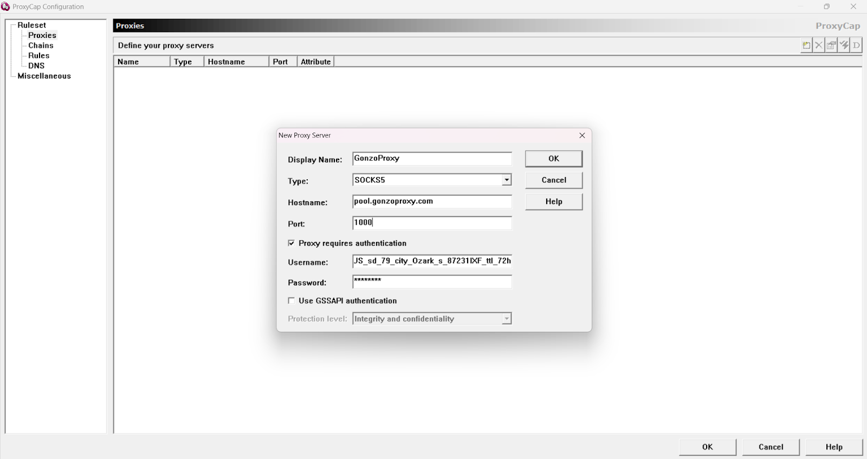This screenshot has width=867, height=459.
Task: Click the Attribute column header
Action: (x=316, y=62)
